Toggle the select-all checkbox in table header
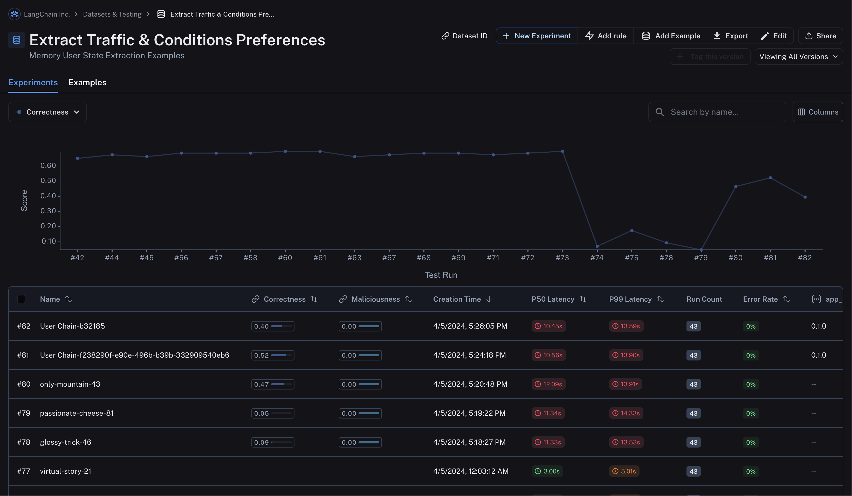The width and height of the screenshot is (852, 496). coord(21,299)
